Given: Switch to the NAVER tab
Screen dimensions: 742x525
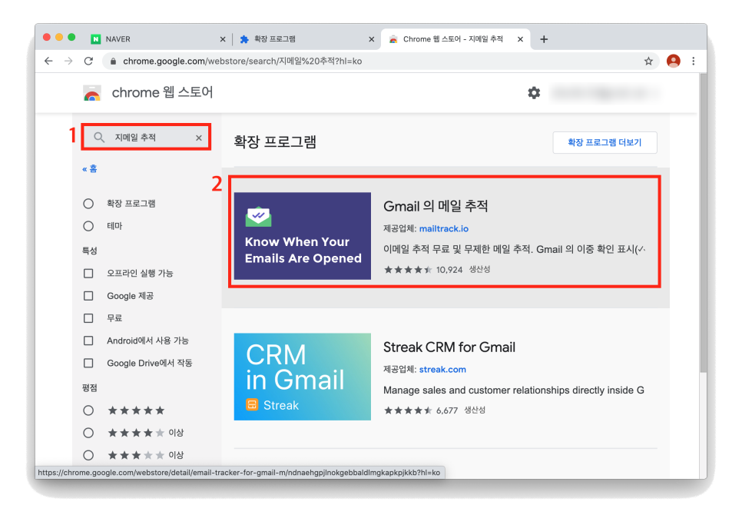Looking at the screenshot, I should 156,39.
